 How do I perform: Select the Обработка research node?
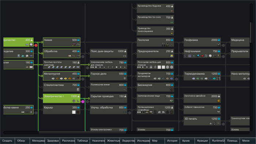pos(61,53)
